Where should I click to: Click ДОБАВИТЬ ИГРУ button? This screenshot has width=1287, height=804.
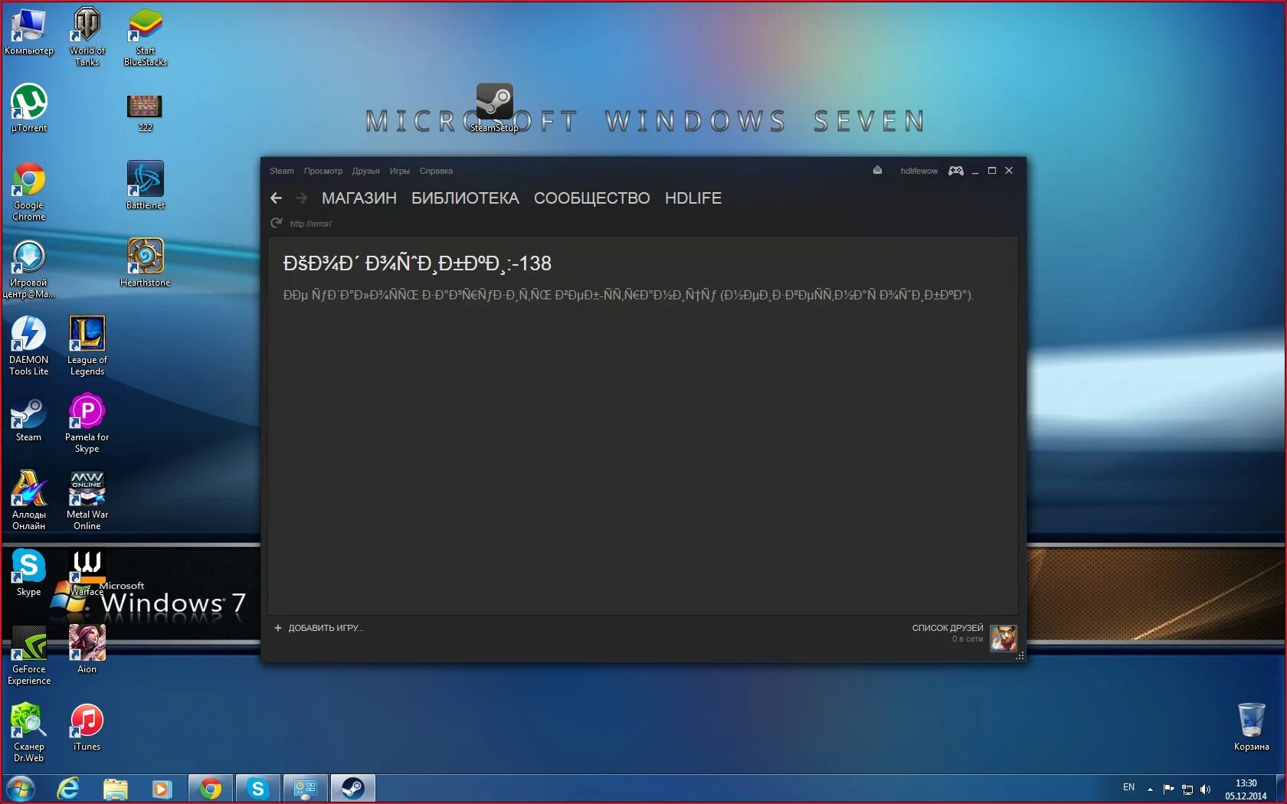[319, 628]
